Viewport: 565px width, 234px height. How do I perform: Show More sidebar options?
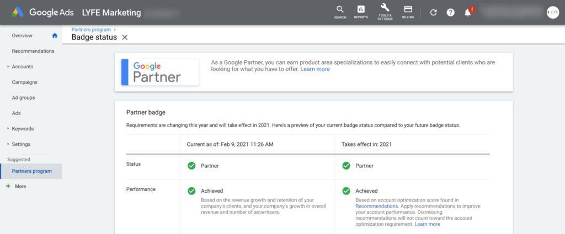click(20, 186)
